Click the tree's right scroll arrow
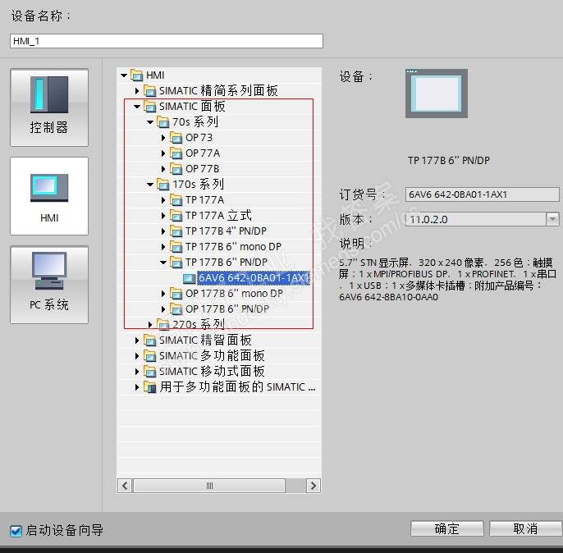 pos(314,486)
